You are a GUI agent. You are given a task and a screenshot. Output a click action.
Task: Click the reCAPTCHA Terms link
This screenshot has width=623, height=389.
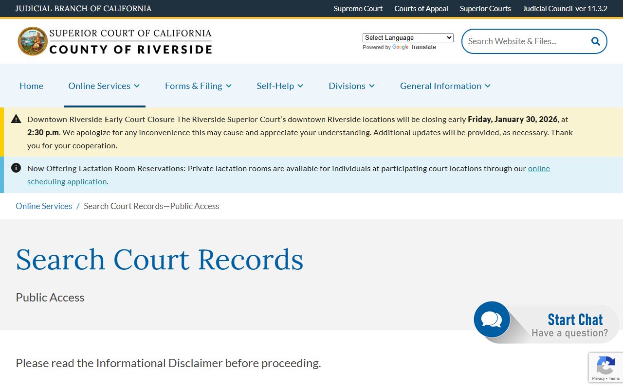point(614,378)
